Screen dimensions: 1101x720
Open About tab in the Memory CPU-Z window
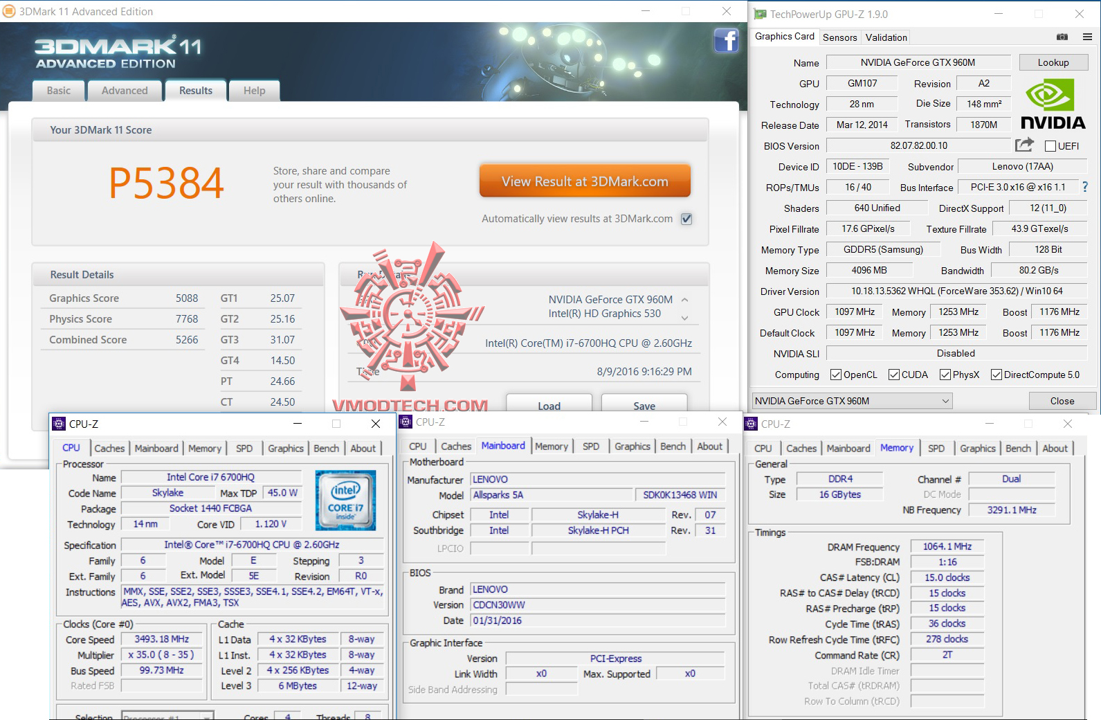point(1055,449)
